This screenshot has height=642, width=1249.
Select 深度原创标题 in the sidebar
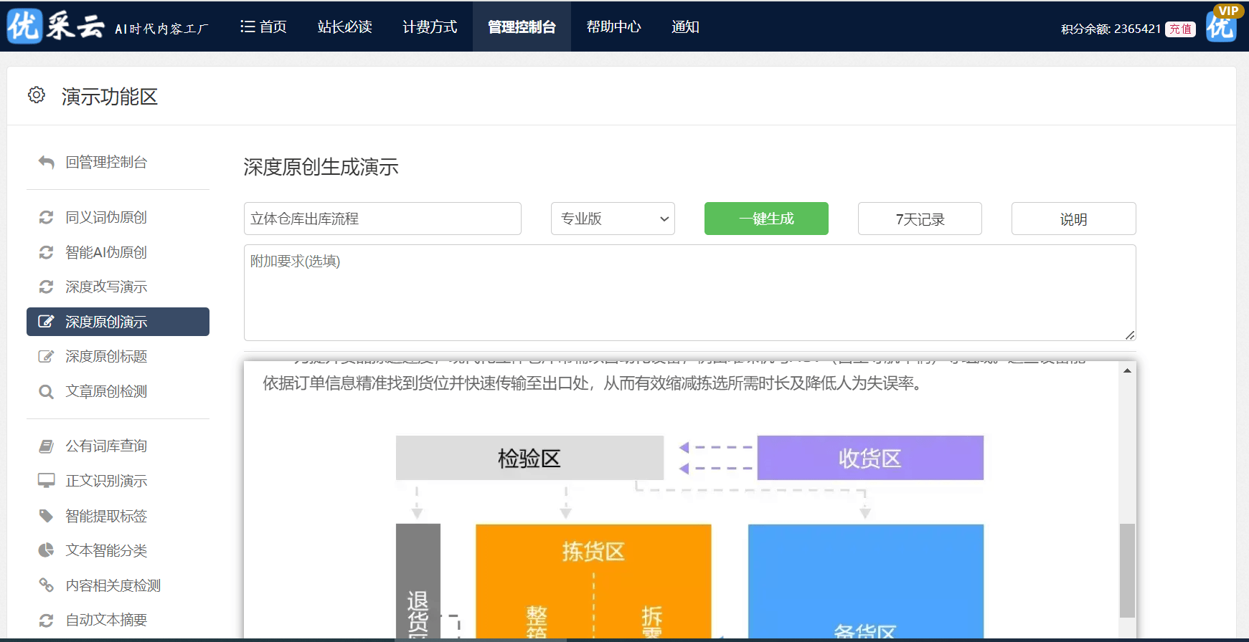[x=106, y=357]
